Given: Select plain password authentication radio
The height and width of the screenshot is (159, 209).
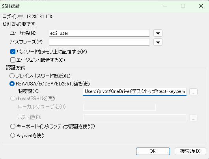Looking at the screenshot, I should (12, 76).
